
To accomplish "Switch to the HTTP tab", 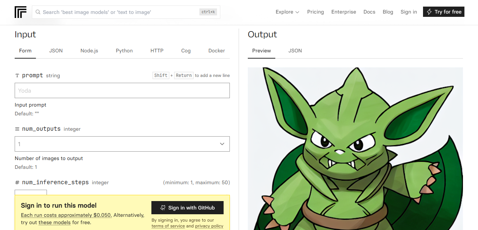I will [x=157, y=51].
